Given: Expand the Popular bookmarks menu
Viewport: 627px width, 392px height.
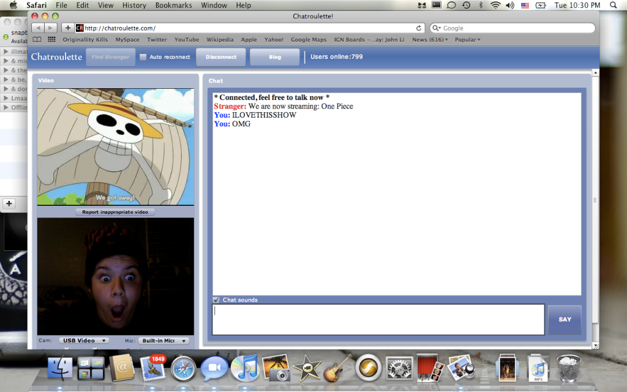Looking at the screenshot, I should pos(467,40).
